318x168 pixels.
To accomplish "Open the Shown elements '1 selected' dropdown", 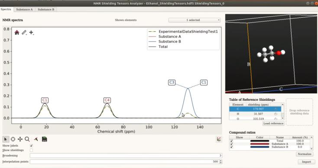I will (194, 20).
